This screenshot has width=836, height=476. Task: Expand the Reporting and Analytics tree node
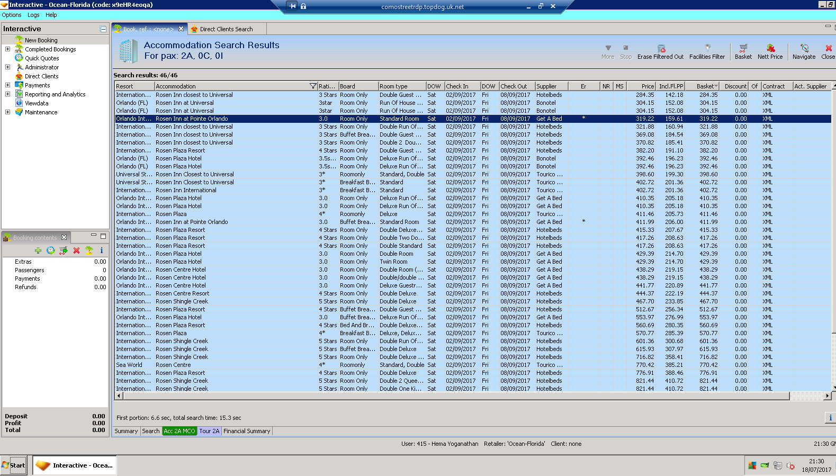(7, 94)
